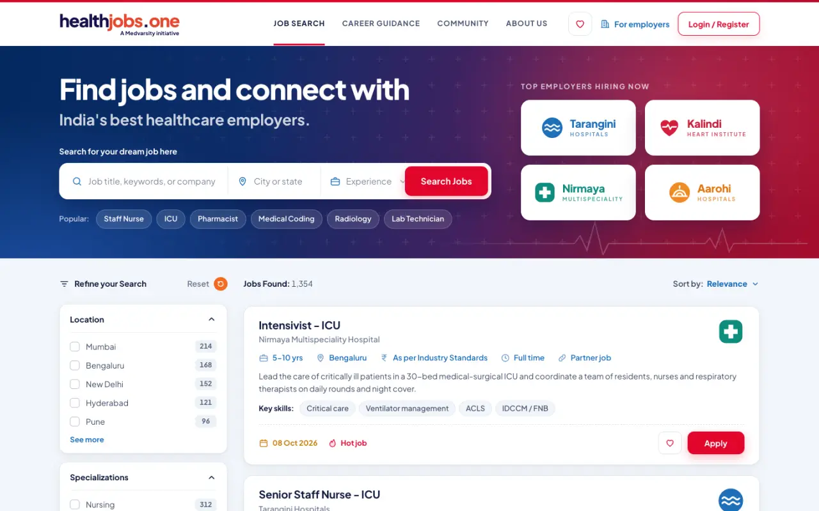Open the Experience dropdown

pos(368,181)
